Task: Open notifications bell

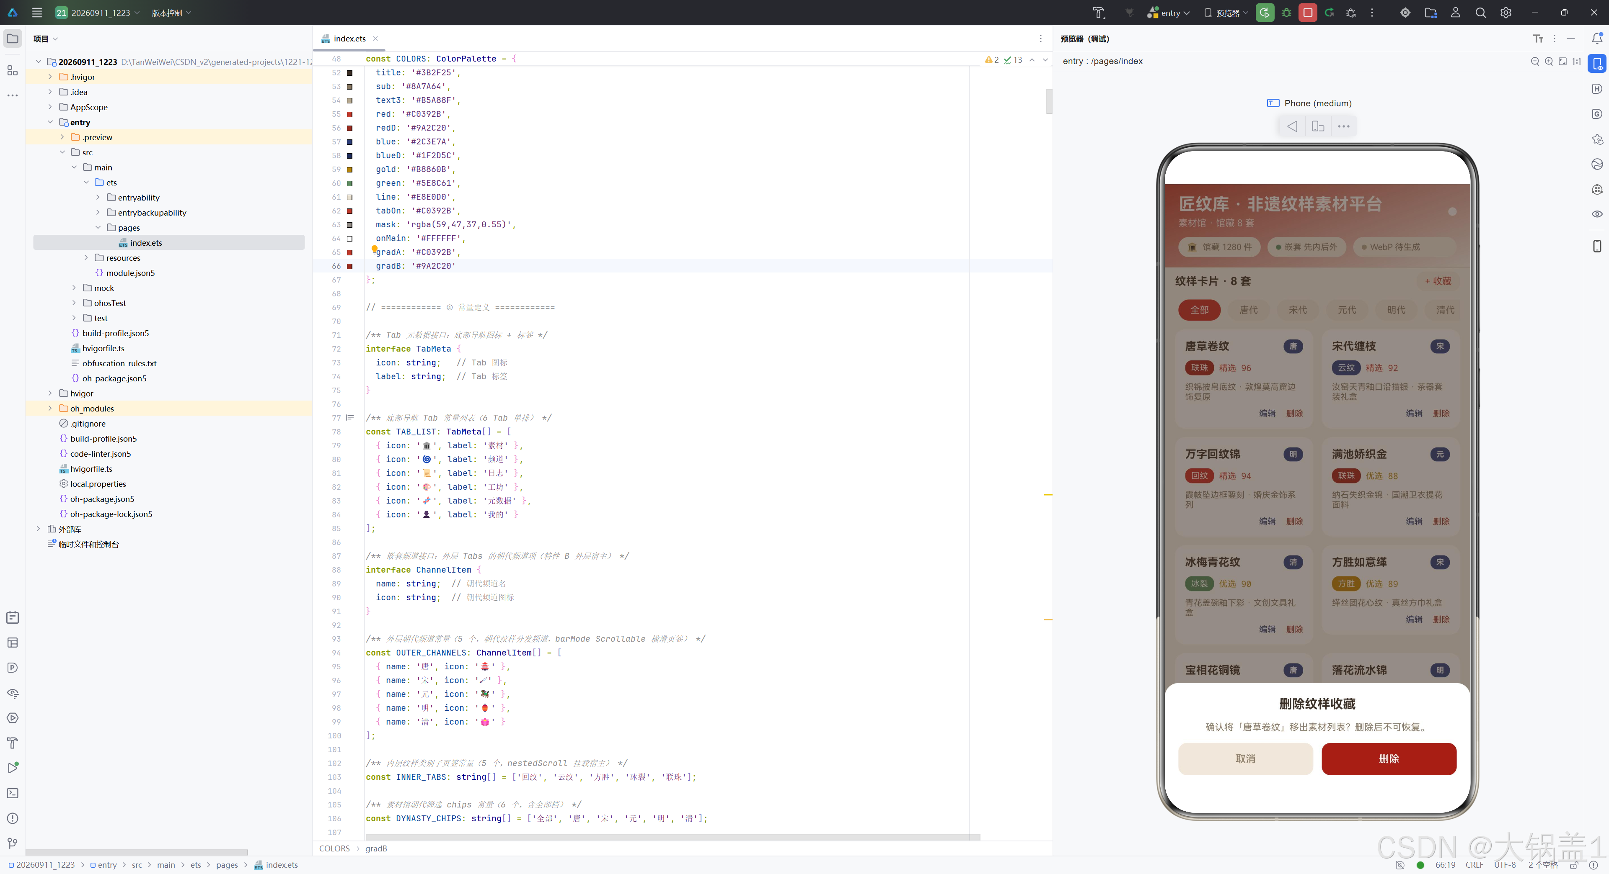Action: pyautogui.click(x=1597, y=39)
